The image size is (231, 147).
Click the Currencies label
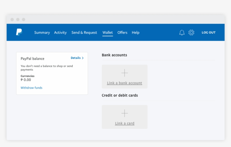(28, 76)
